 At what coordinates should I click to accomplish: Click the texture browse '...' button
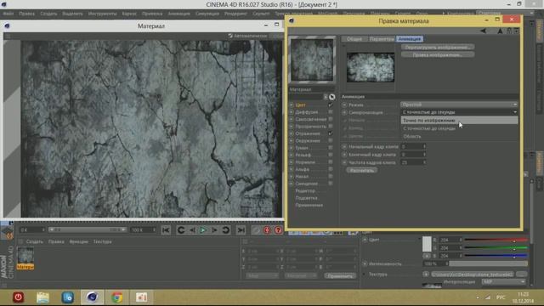pyautogui.click(x=521, y=274)
